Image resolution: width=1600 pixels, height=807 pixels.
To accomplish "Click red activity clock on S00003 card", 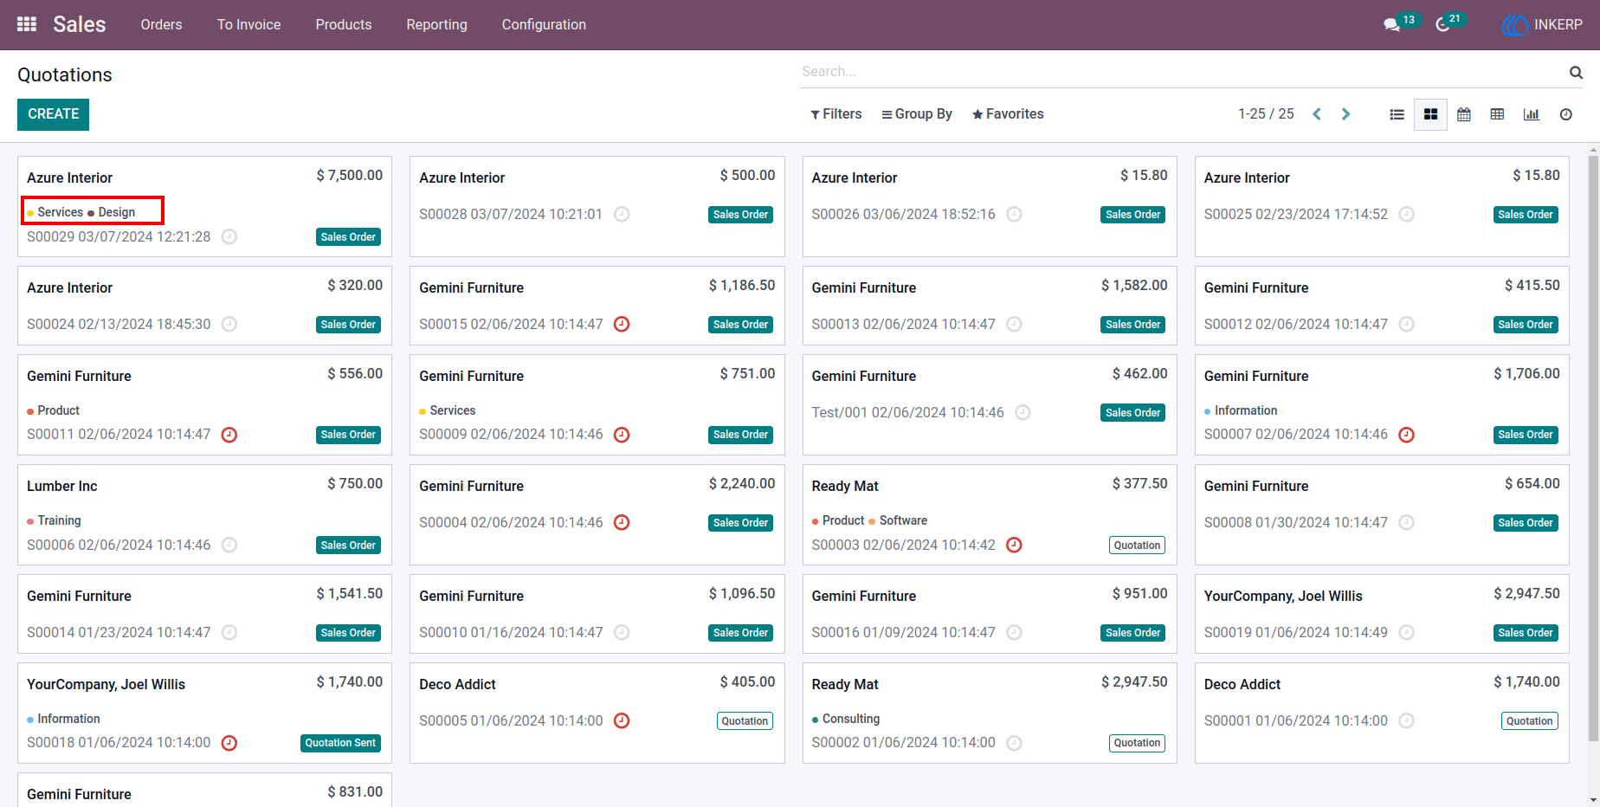I will (1015, 545).
